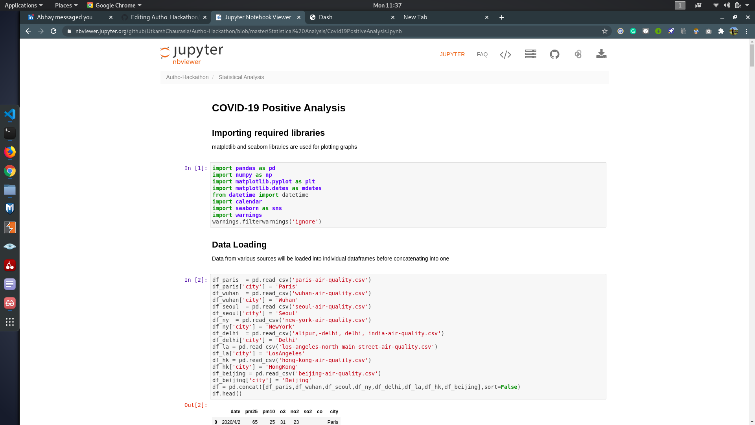Click the download notebook icon

point(601,54)
